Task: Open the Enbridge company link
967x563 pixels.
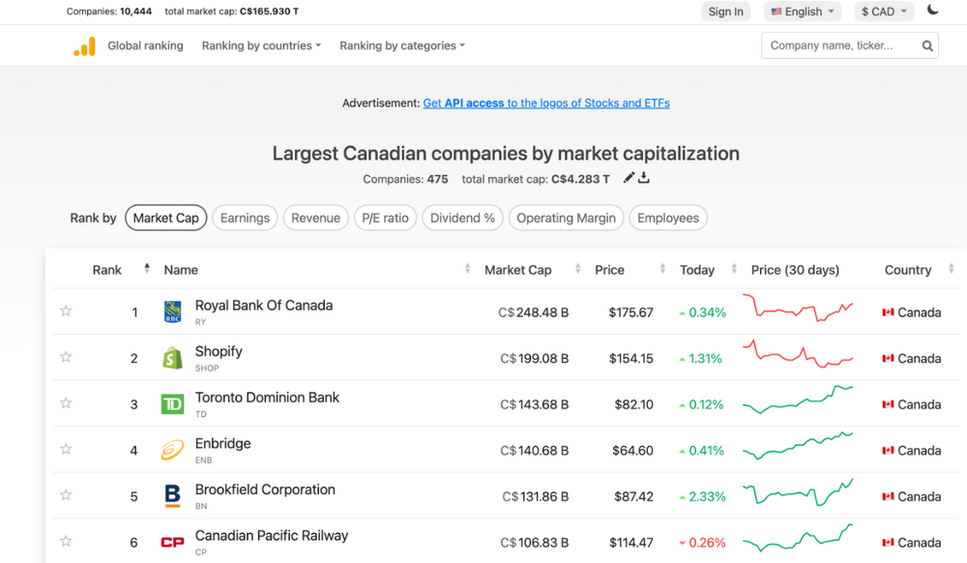Action: (222, 443)
